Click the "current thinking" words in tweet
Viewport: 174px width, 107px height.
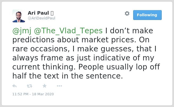point(44,67)
